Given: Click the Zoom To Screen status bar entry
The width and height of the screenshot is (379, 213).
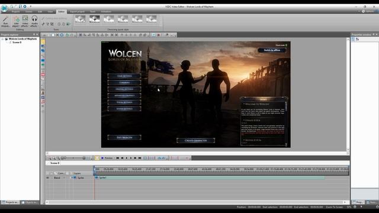Looking at the screenshot, I should [334, 207].
